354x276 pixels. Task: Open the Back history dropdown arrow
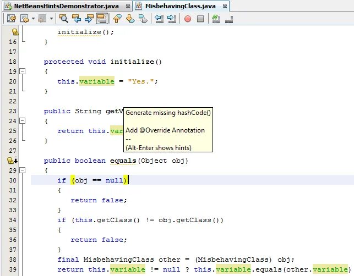33,19
